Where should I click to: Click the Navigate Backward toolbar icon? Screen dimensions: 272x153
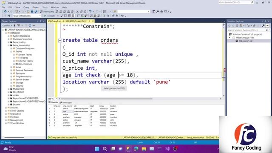pyautogui.click(x=6, y=11)
